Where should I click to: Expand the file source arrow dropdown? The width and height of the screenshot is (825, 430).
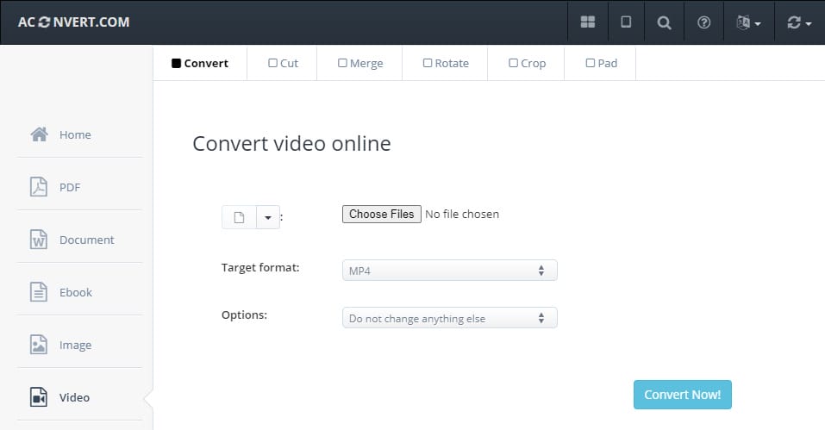[267, 218]
